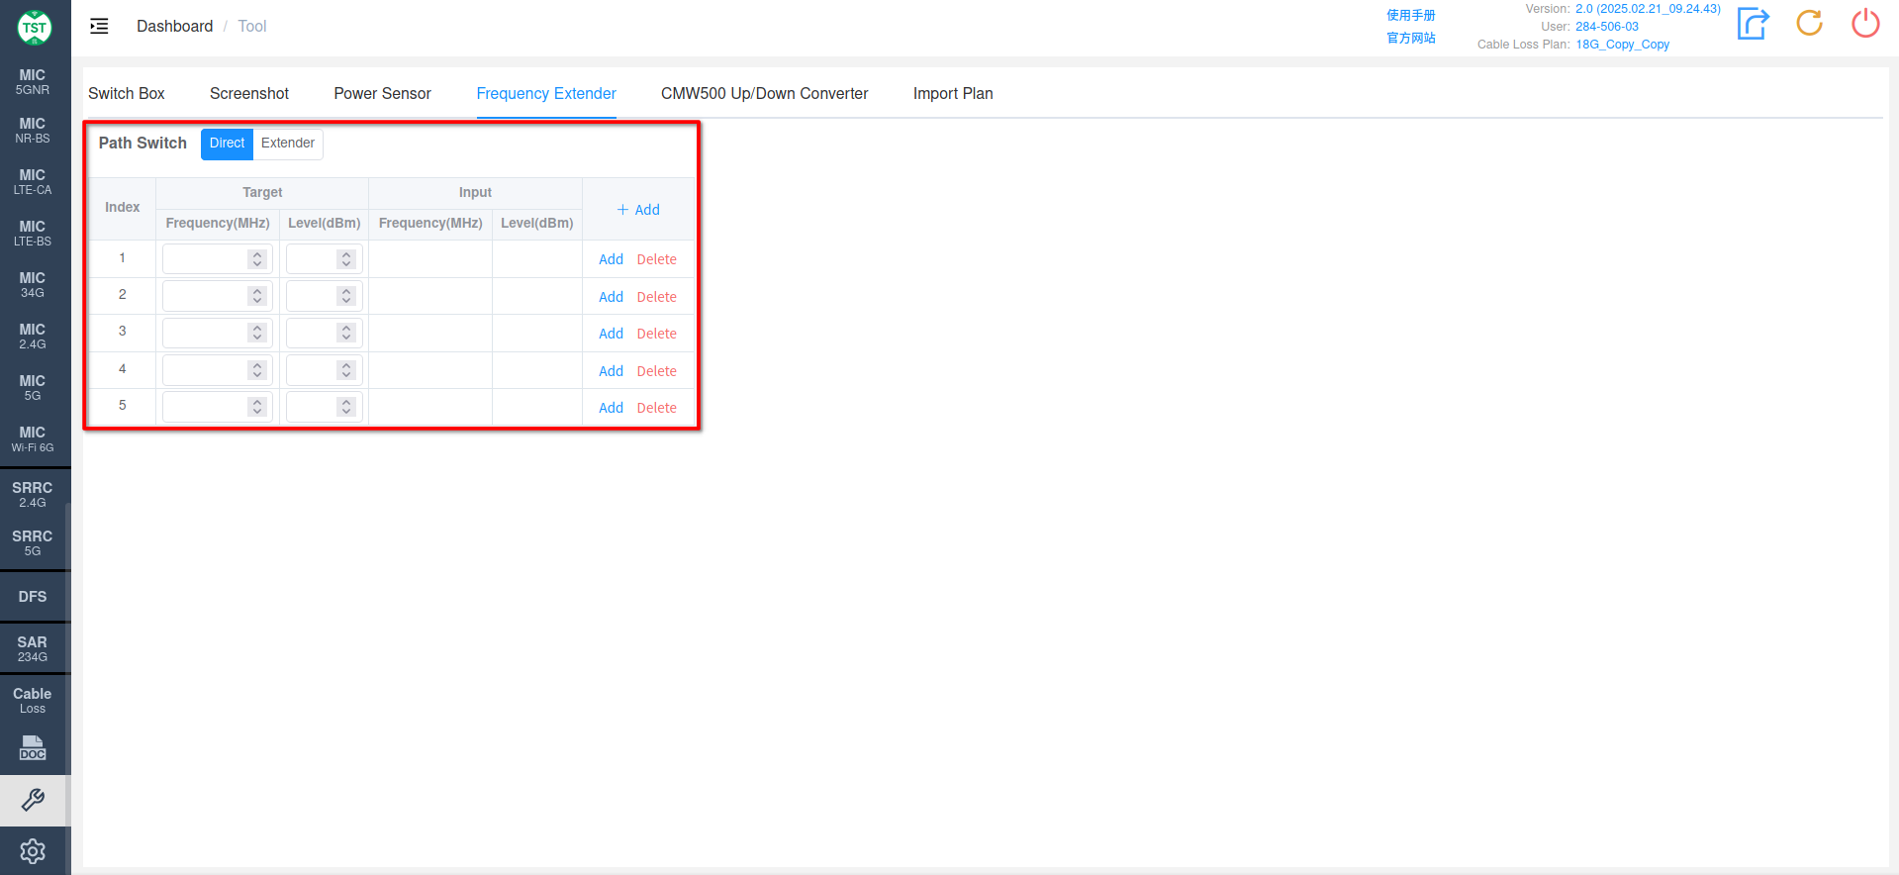Open the settings gear icon in sidebar
Image resolution: width=1899 pixels, height=875 pixels.
[x=33, y=851]
